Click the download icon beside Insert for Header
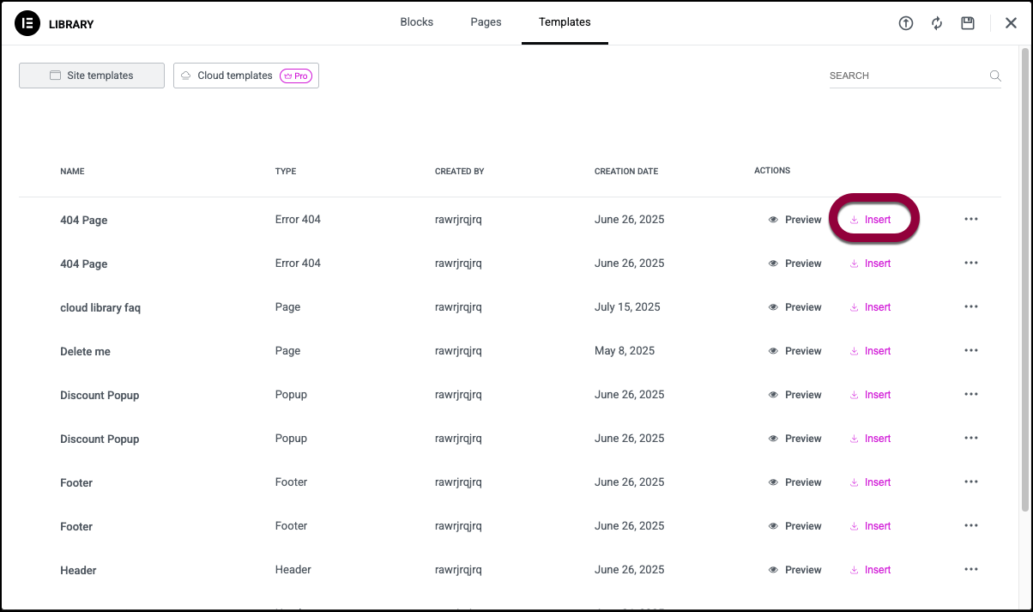This screenshot has height=612, width=1033. [855, 569]
